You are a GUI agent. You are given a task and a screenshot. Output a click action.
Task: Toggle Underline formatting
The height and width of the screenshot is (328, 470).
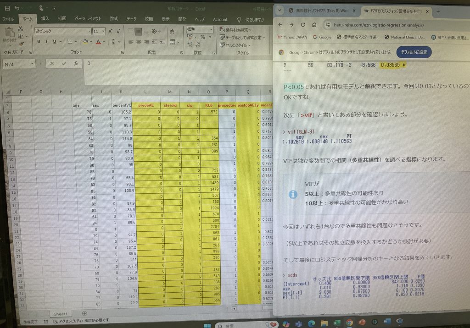pyautogui.click(x=54, y=42)
